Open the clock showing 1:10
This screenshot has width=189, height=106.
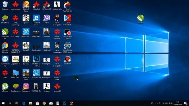pyautogui.click(x=178, y=103)
